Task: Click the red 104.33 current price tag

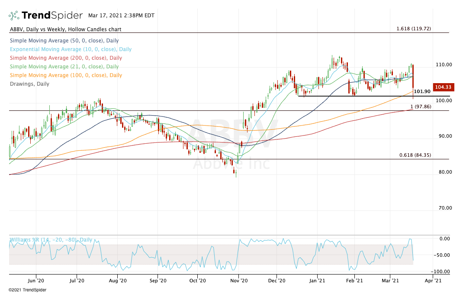Action: click(443, 87)
